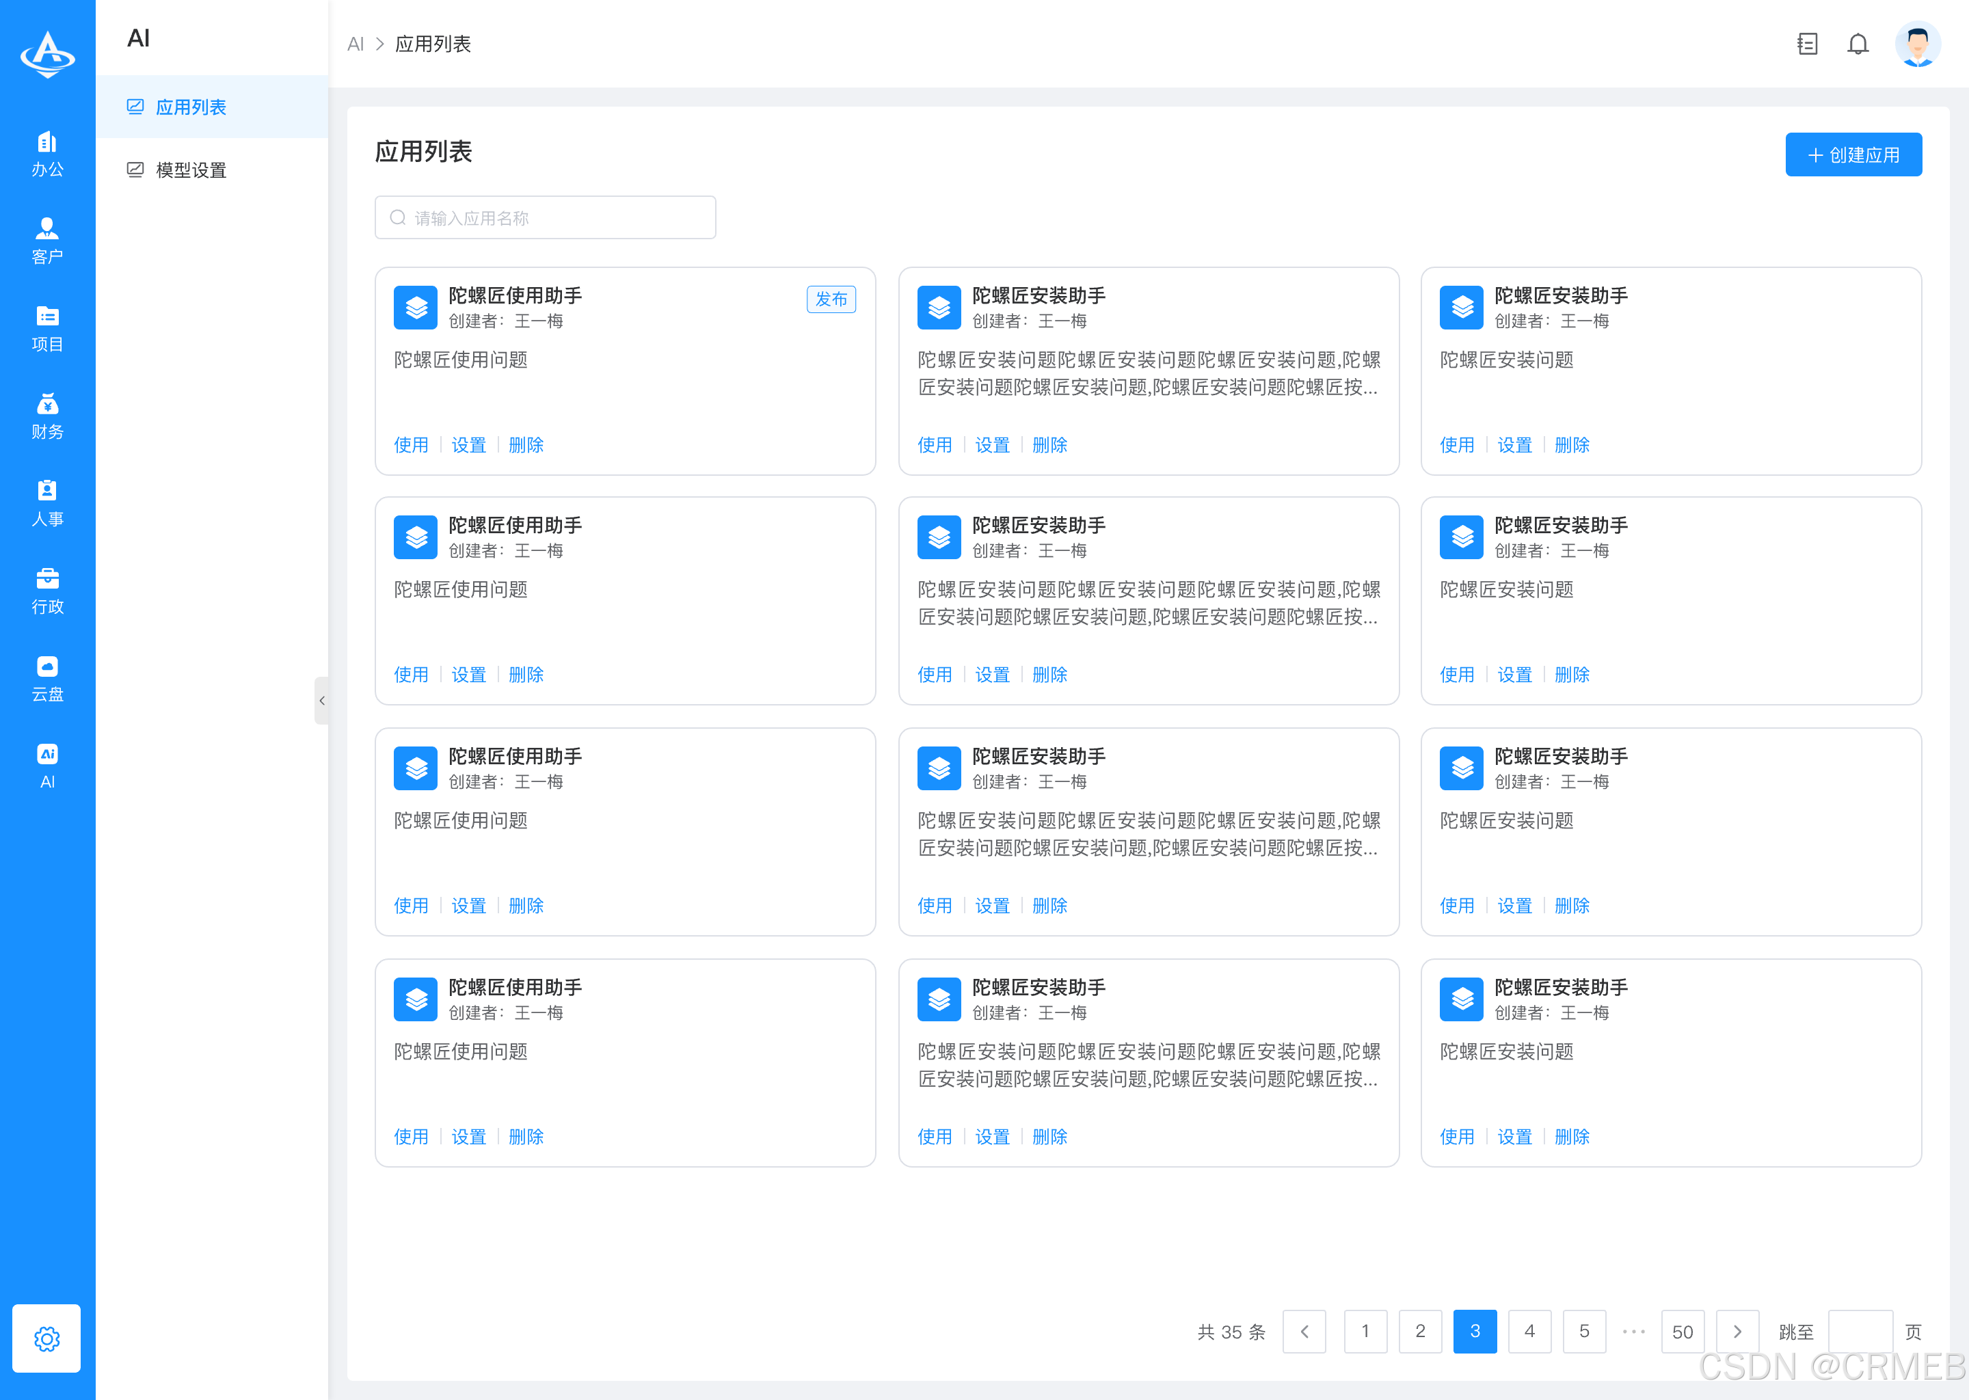
Task: Open the 项目 module in the sidebar
Action: click(46, 328)
